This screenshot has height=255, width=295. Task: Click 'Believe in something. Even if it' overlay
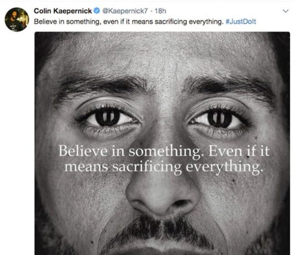pos(164,151)
